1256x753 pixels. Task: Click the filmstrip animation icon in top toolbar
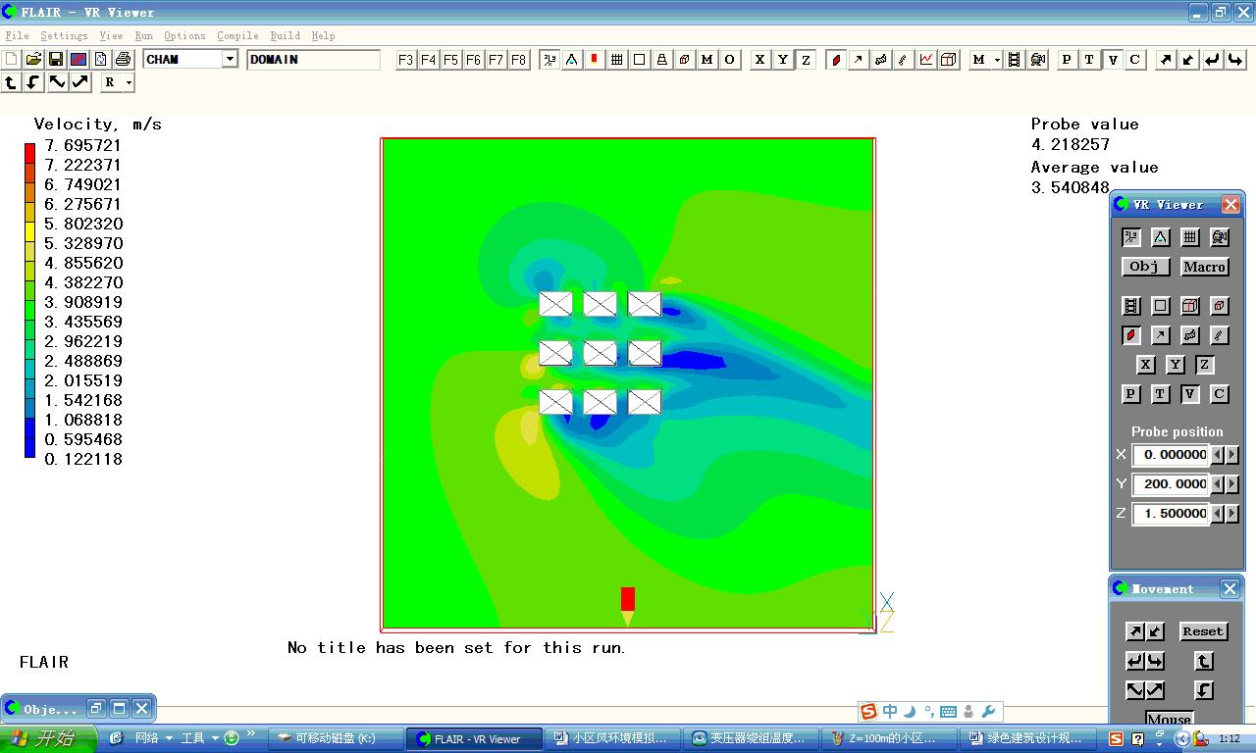point(1015,60)
